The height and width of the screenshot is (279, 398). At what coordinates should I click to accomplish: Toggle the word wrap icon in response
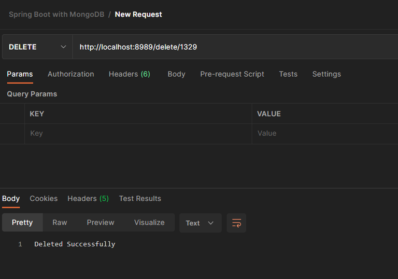pyautogui.click(x=236, y=223)
